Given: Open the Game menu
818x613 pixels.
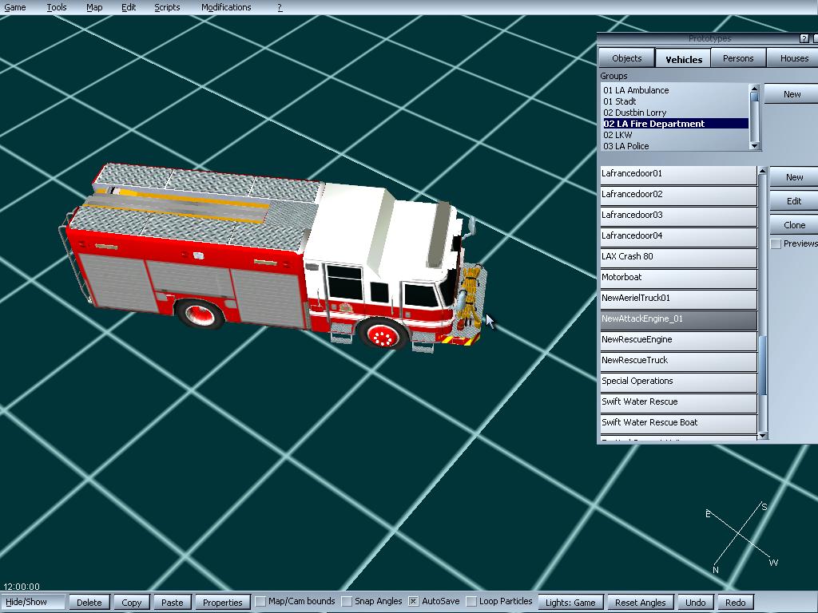Looking at the screenshot, I should tap(14, 7).
